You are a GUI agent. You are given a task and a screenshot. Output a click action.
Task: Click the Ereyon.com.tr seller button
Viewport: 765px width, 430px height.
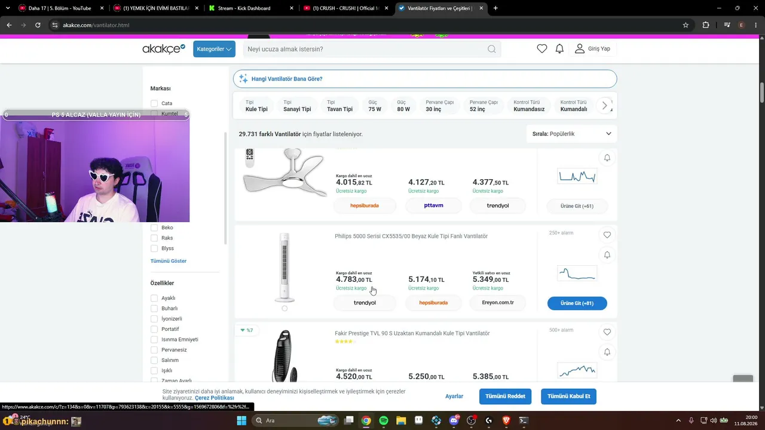tap(498, 303)
